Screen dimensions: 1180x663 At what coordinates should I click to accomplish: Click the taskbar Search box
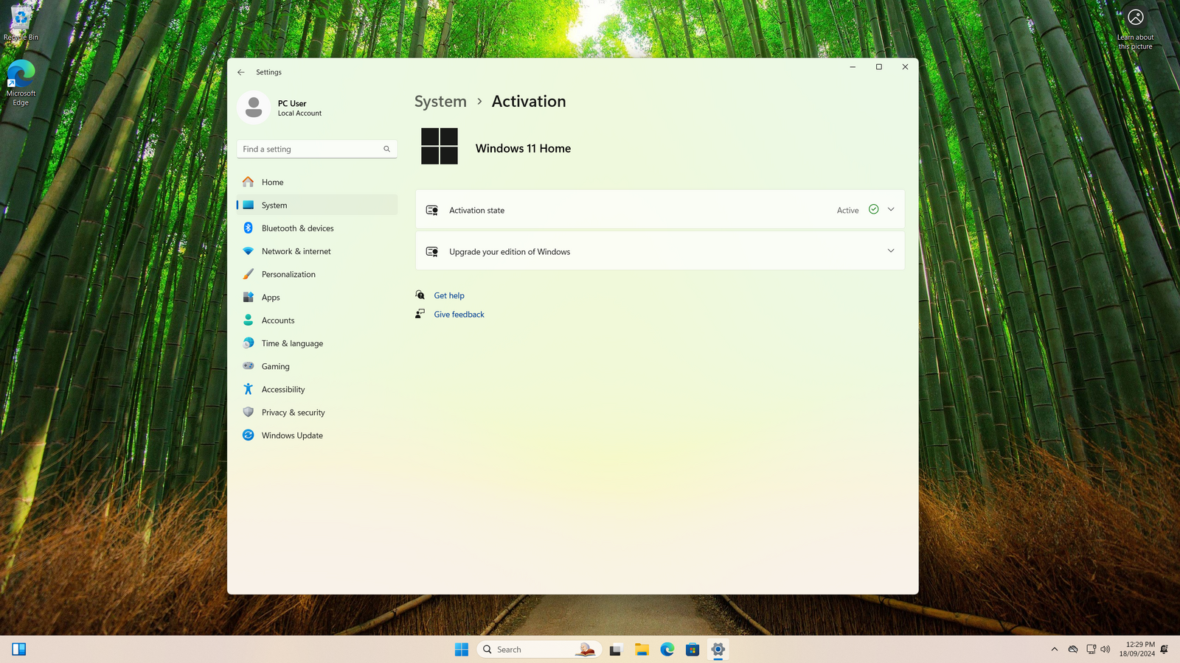click(539, 649)
